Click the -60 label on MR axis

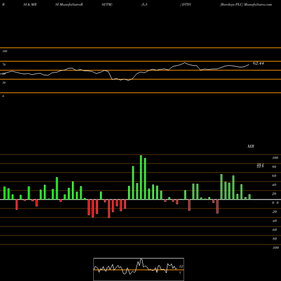click(x=274, y=230)
